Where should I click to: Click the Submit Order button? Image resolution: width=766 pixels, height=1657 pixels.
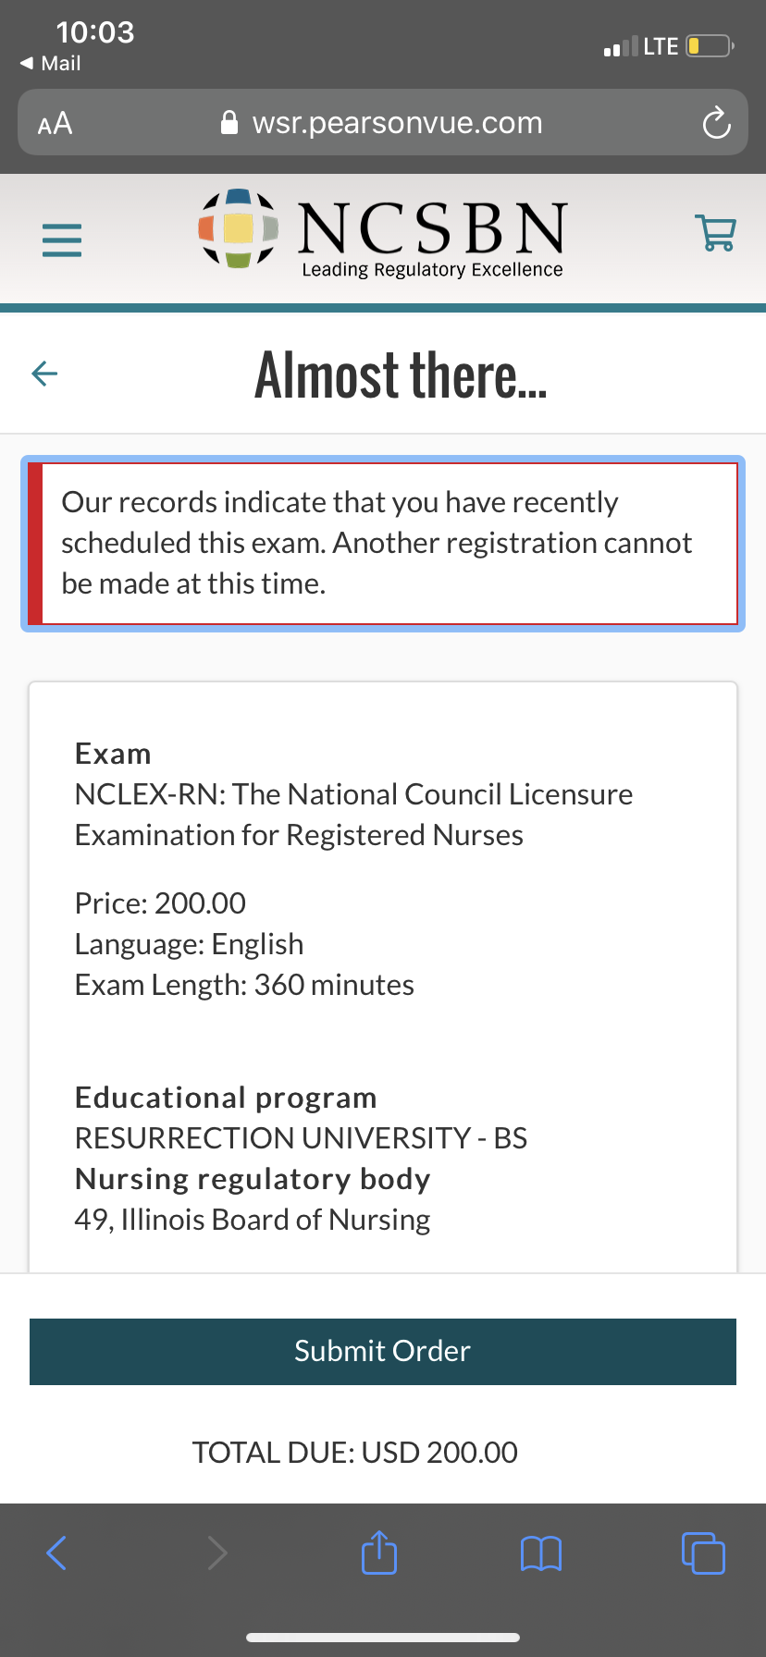[383, 1351]
